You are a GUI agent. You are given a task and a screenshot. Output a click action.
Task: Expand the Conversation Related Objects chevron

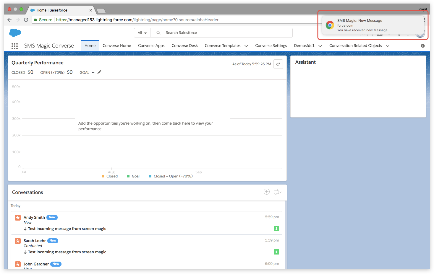388,46
